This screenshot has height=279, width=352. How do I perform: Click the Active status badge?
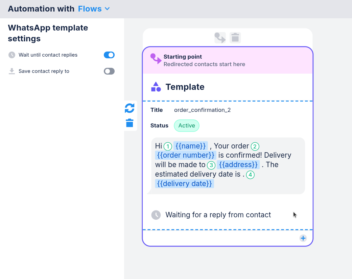pos(187,125)
